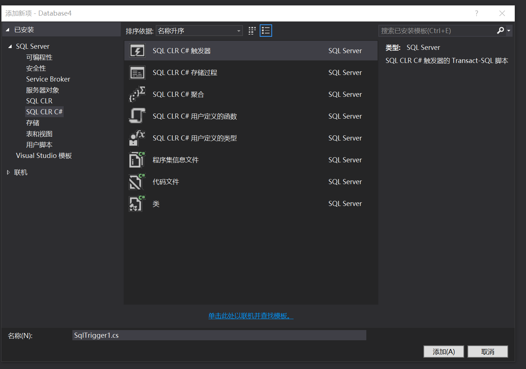Focus the 搜索已安装模板 search box
The width and height of the screenshot is (526, 369).
438,31
